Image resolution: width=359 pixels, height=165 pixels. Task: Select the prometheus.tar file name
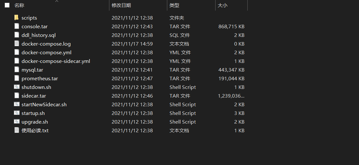pos(40,78)
